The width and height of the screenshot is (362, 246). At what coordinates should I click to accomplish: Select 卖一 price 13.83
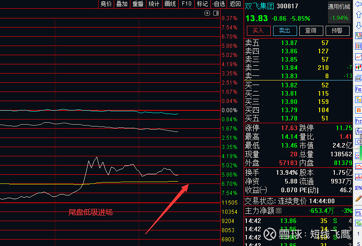pos(289,76)
